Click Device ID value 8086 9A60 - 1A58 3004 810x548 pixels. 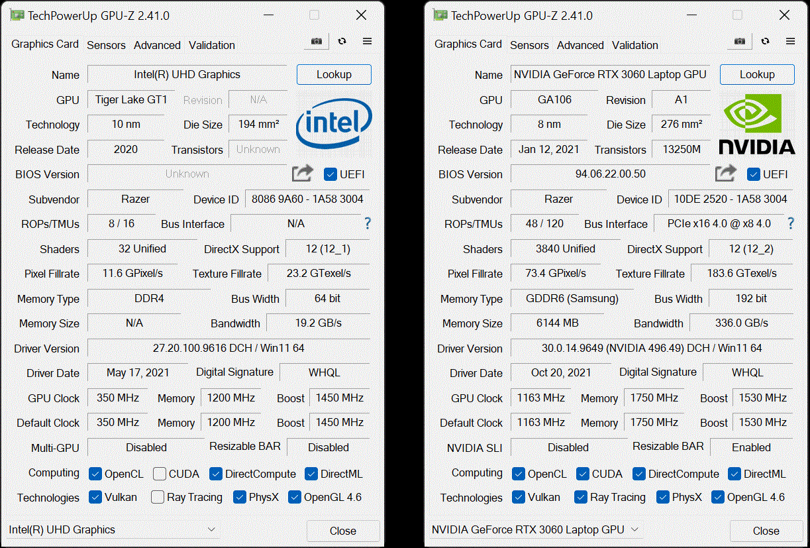click(x=308, y=199)
